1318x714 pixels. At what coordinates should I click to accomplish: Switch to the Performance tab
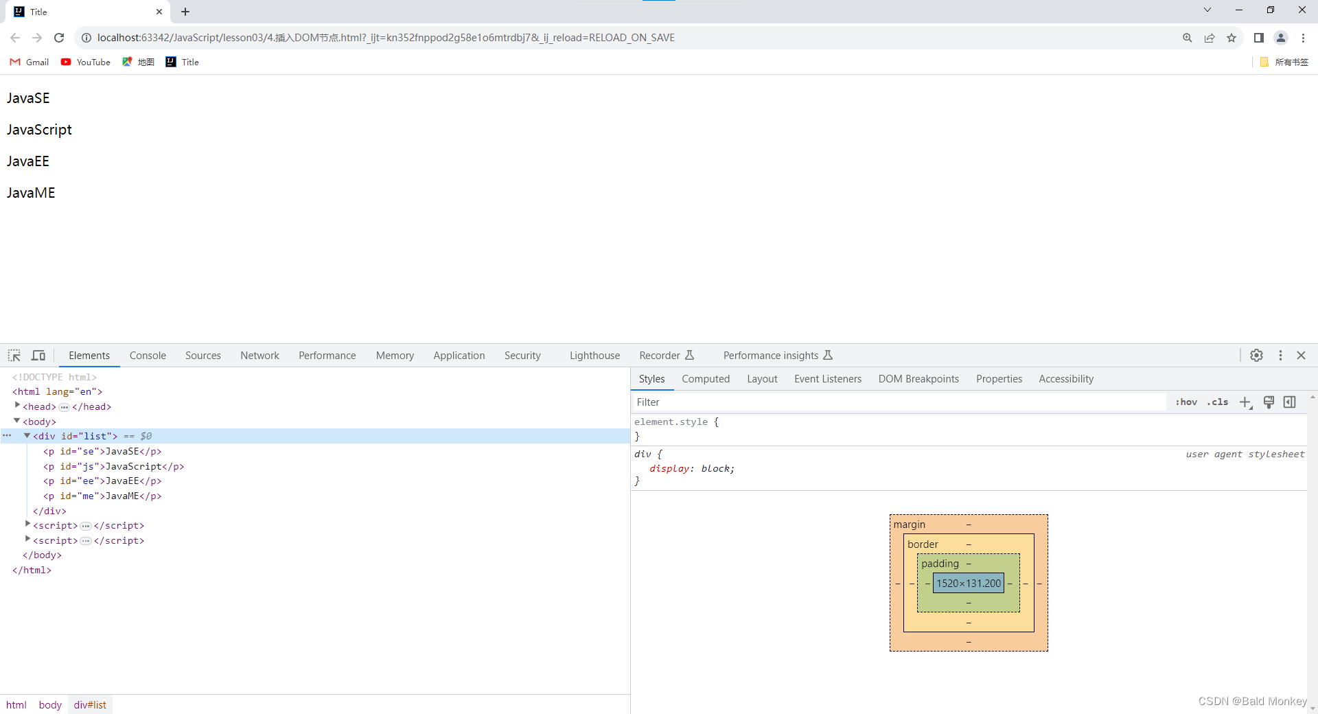[327, 355]
